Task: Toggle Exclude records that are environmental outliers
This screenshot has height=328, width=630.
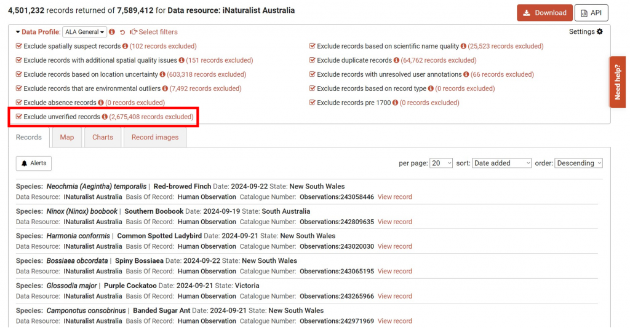Action: coord(19,88)
